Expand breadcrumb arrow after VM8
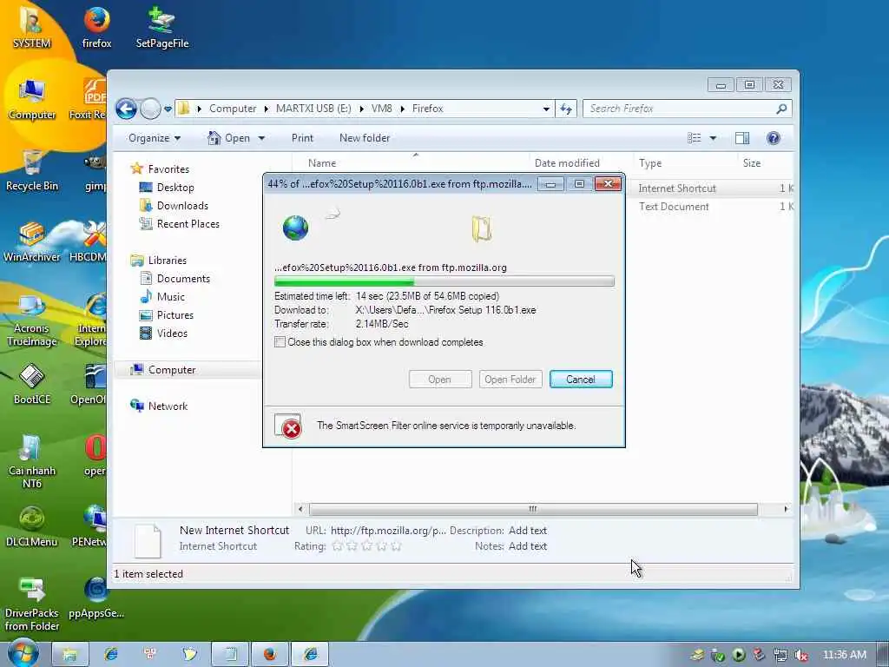Viewport: 889px width, 667px height. click(x=402, y=109)
